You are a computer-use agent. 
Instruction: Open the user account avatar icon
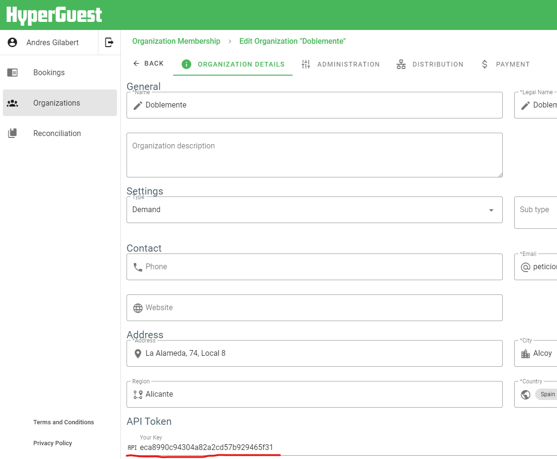point(12,42)
